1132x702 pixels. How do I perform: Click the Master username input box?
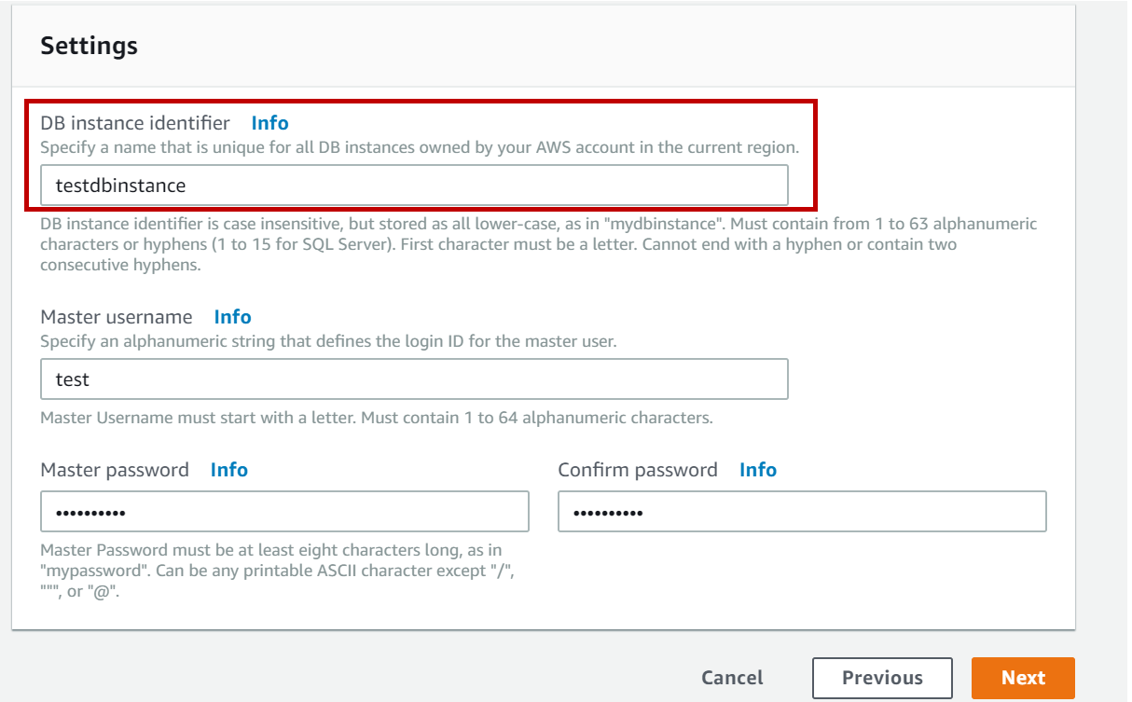[x=414, y=379]
